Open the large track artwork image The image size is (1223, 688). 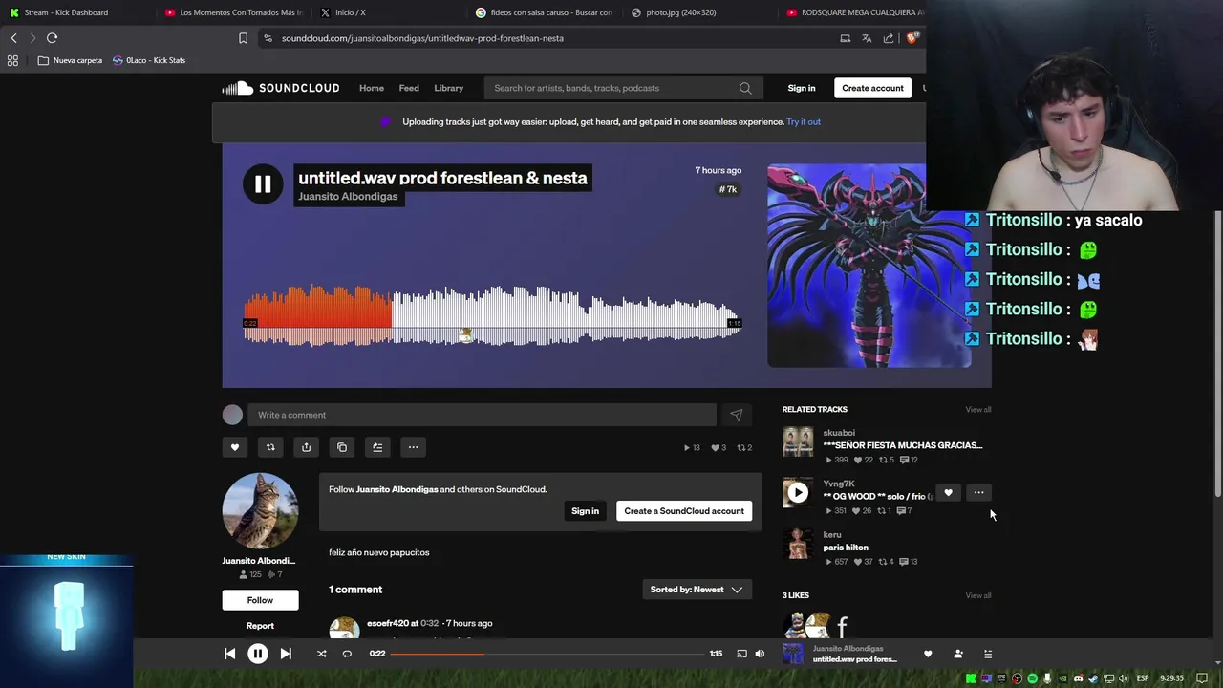[869, 266]
